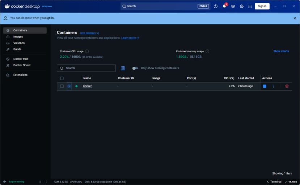The height and width of the screenshot is (185, 300).
Task: Open the Images sidebar section
Action: (x=25, y=37)
